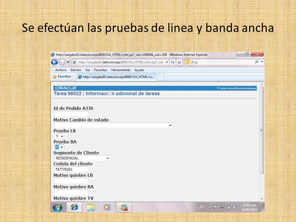296x222 pixels.
Task: Open the Windows Start orb
Action: tap(57, 207)
